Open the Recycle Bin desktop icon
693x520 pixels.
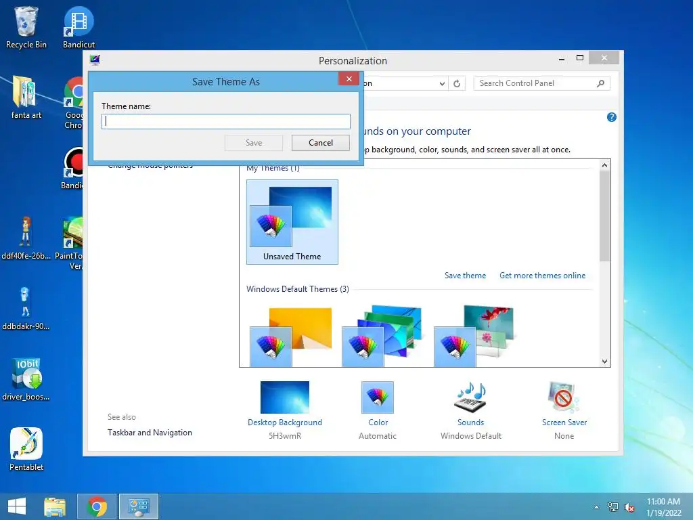(26, 27)
